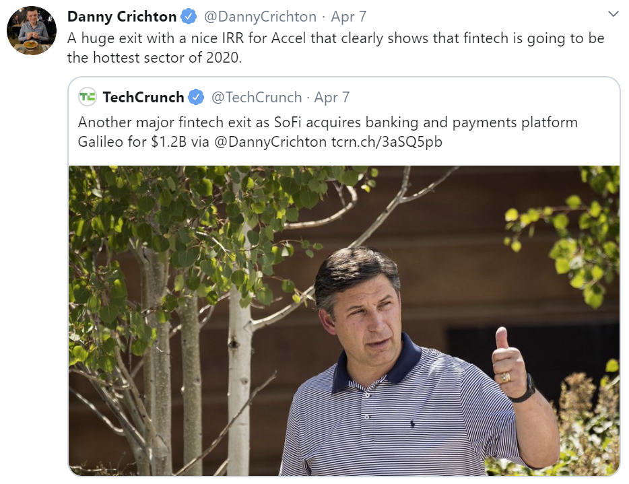This screenshot has width=629, height=484.
Task: Open quoted tweet card by header area
Action: (x=344, y=97)
